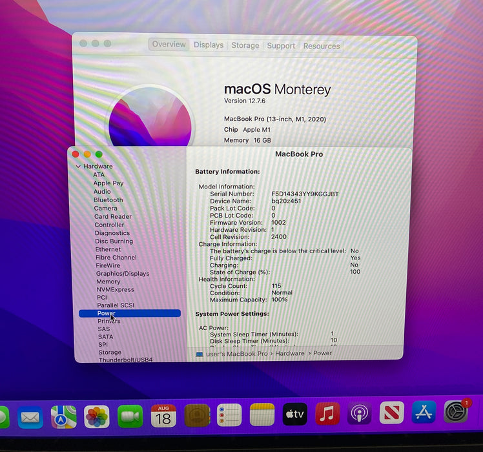
Task: Select Diagnostics in the sidebar
Action: 112,233
